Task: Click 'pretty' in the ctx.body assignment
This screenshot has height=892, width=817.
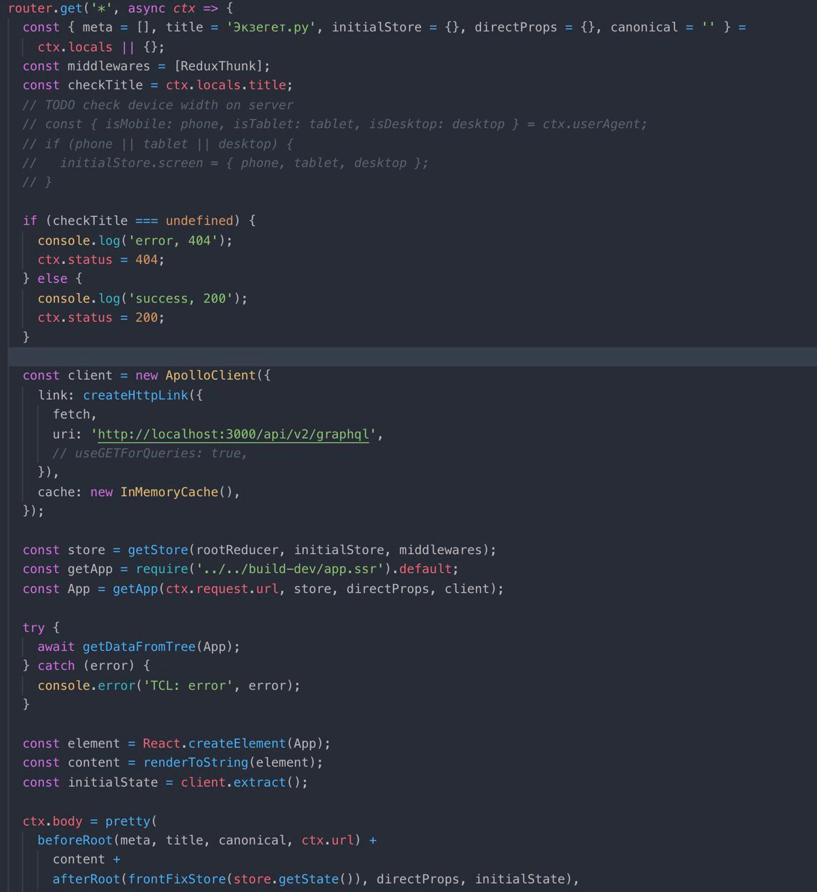Action: coord(128,822)
